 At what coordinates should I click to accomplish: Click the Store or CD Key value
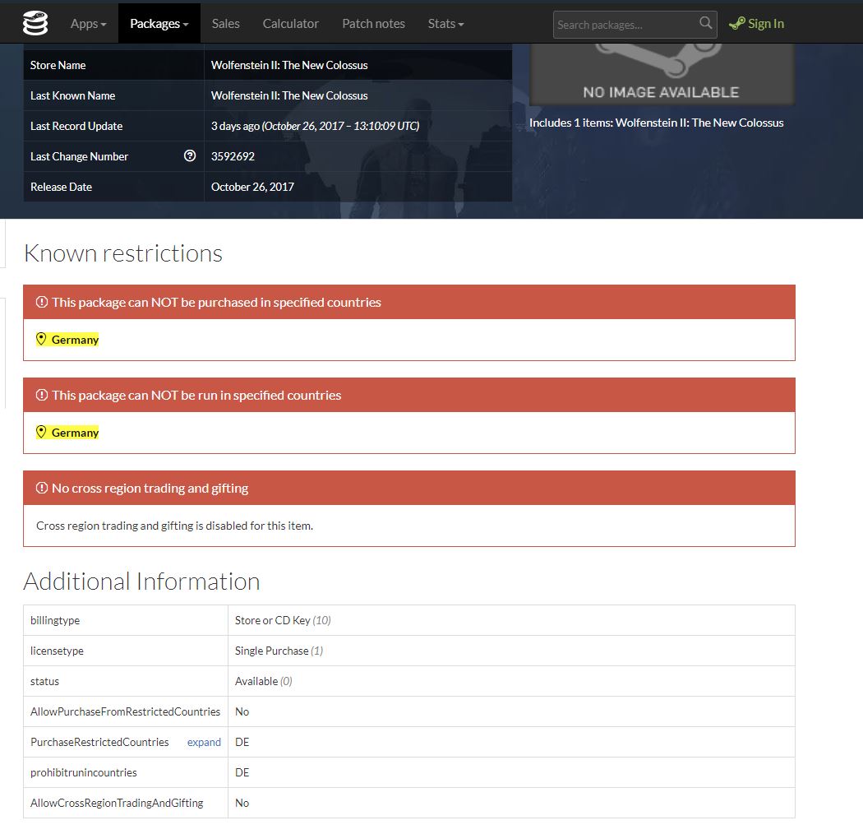tap(283, 620)
